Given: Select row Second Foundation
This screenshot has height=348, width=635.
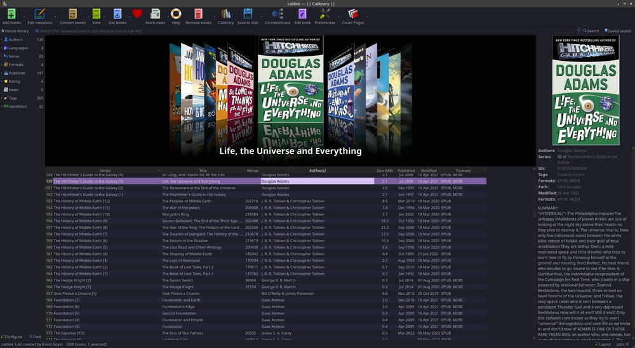Looking at the screenshot, I should pos(265,313).
